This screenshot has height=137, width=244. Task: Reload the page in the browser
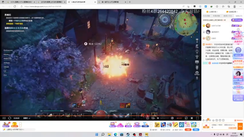[15, 6]
